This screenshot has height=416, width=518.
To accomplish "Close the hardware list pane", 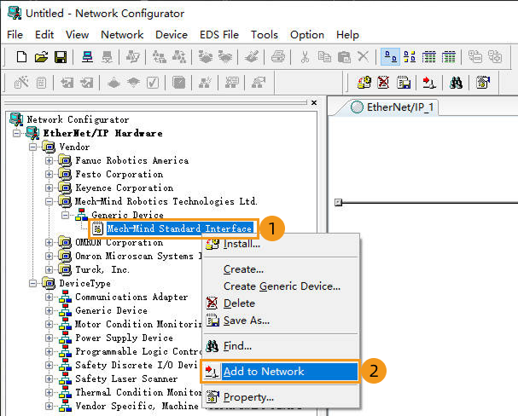I will (x=314, y=102).
